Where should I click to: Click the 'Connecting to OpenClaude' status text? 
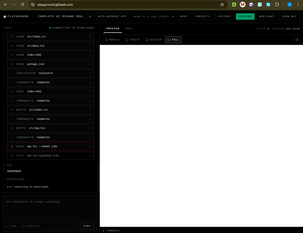(74, 28)
